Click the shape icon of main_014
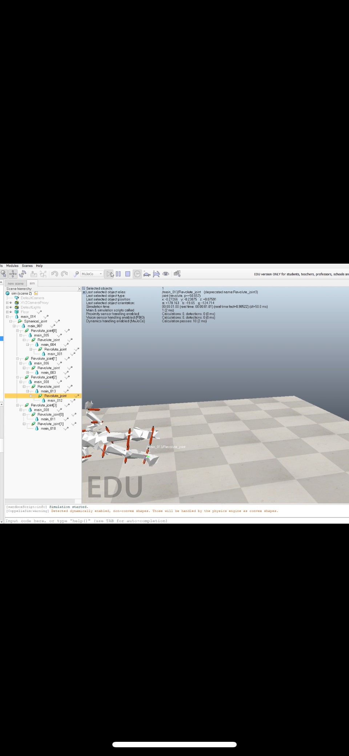Screen dimensions: 349x756 pyautogui.click(x=17, y=317)
